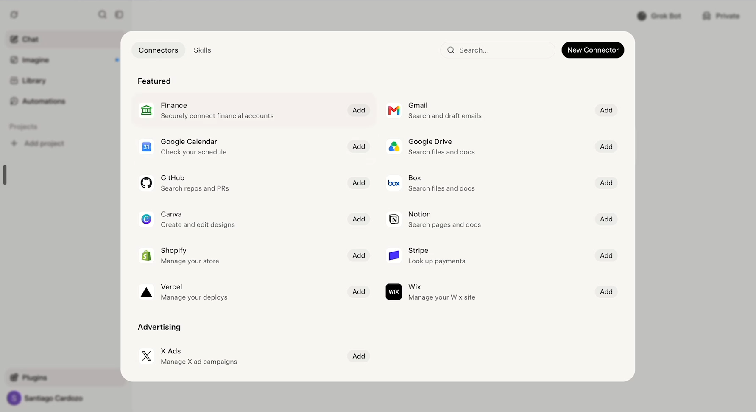Add the Wix connector
756x412 pixels.
click(606, 292)
